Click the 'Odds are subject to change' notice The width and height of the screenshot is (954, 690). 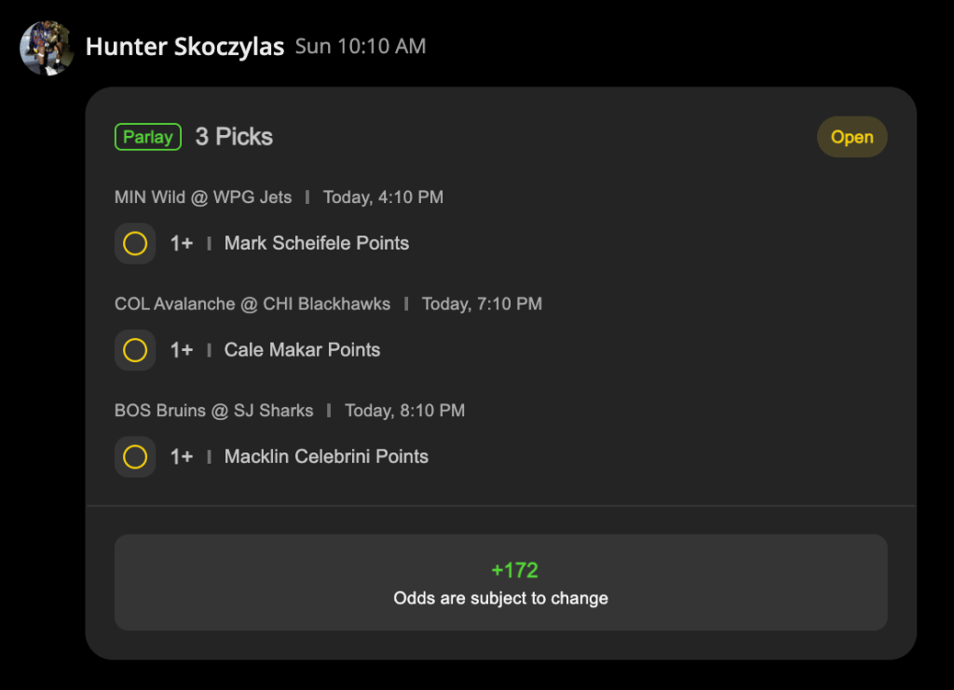click(x=500, y=598)
